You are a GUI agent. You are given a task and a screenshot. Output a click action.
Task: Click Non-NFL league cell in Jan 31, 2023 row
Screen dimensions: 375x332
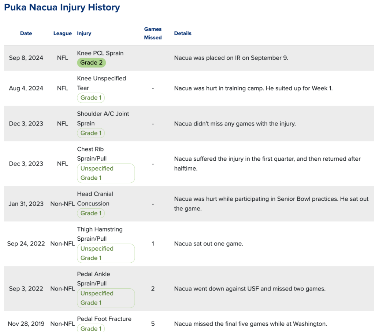pyautogui.click(x=62, y=204)
